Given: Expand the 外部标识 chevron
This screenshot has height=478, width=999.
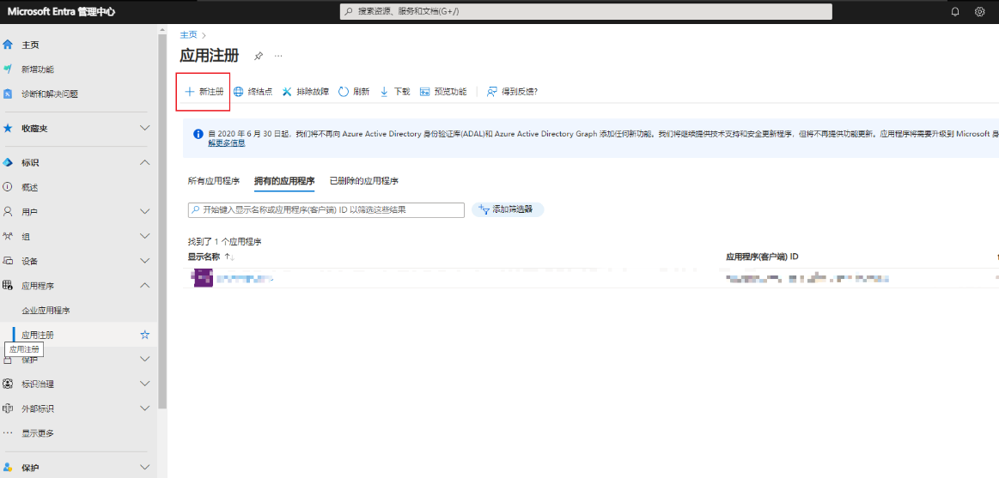Looking at the screenshot, I should tap(145, 408).
